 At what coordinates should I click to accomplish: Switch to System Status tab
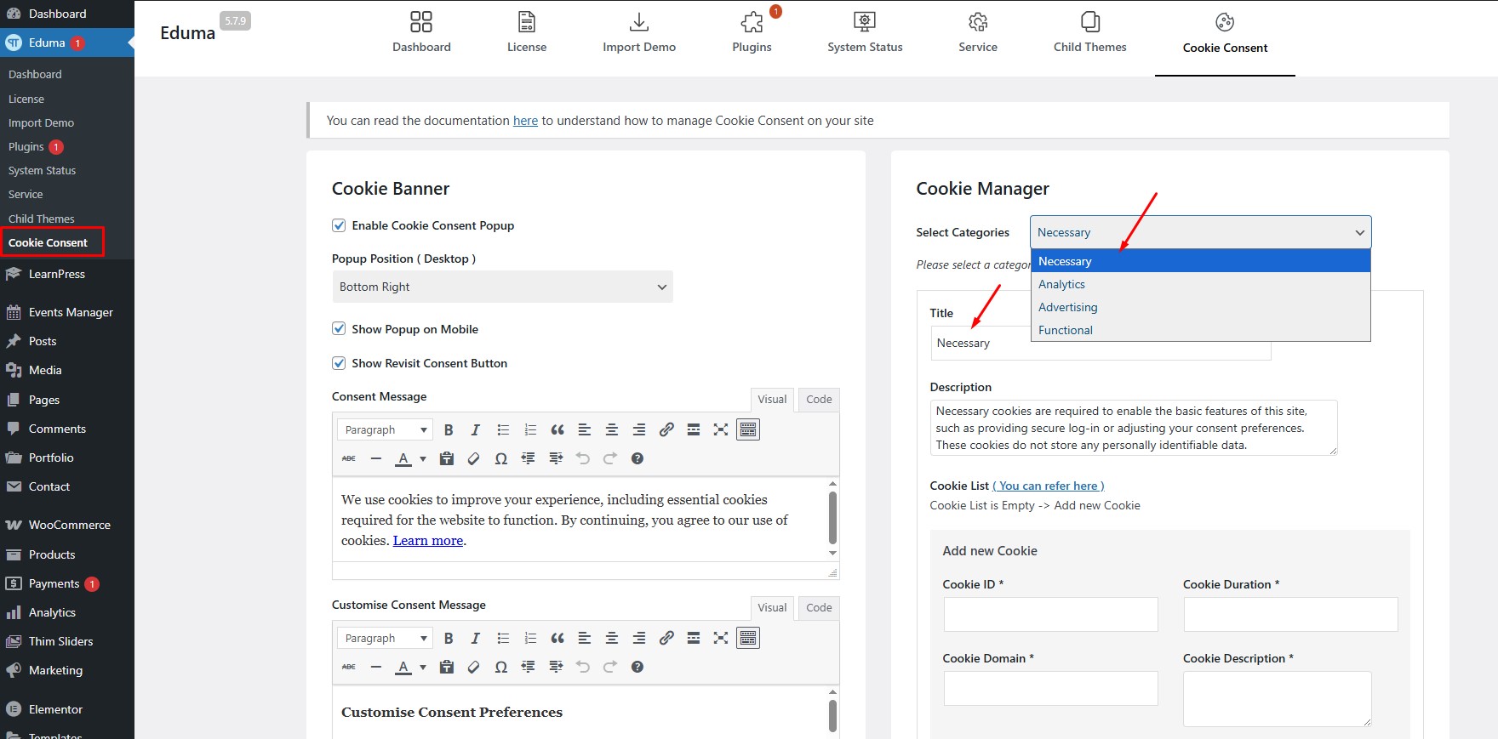(x=865, y=31)
